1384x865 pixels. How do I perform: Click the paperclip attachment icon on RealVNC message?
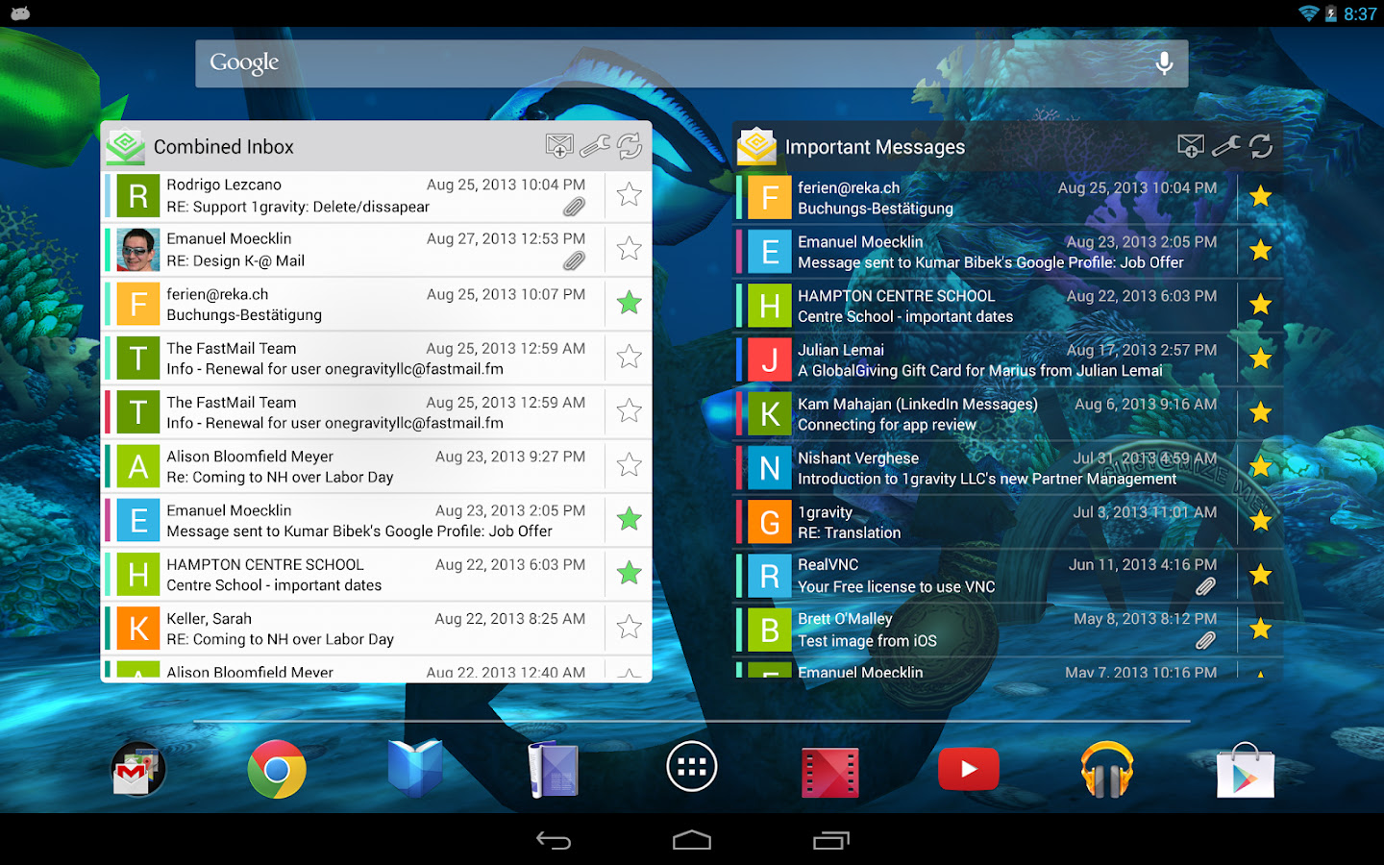[x=1205, y=588]
